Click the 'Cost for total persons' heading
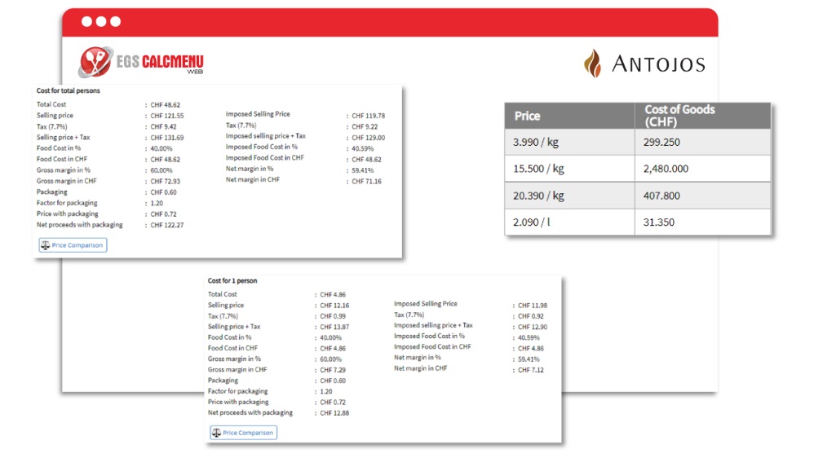814x458 pixels. click(x=68, y=90)
